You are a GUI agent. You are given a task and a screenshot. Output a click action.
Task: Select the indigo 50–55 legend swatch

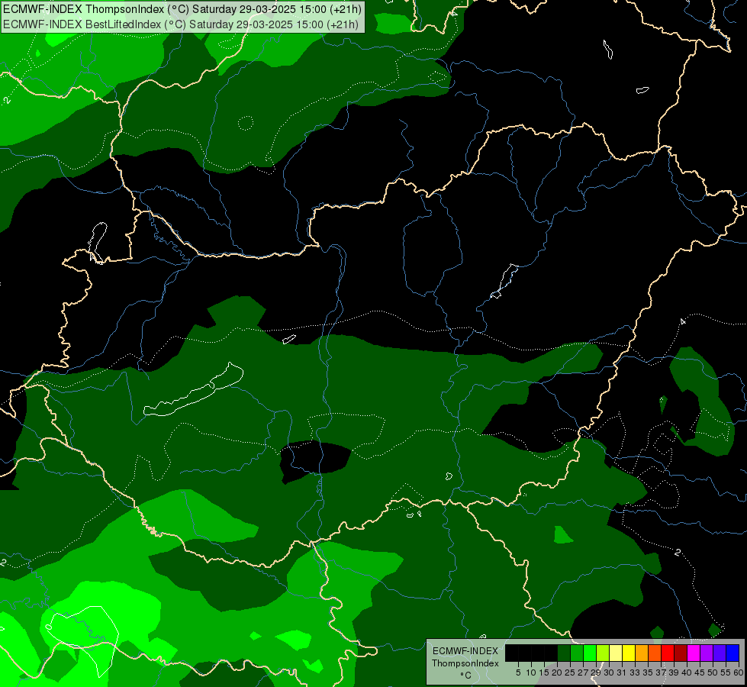720,653
